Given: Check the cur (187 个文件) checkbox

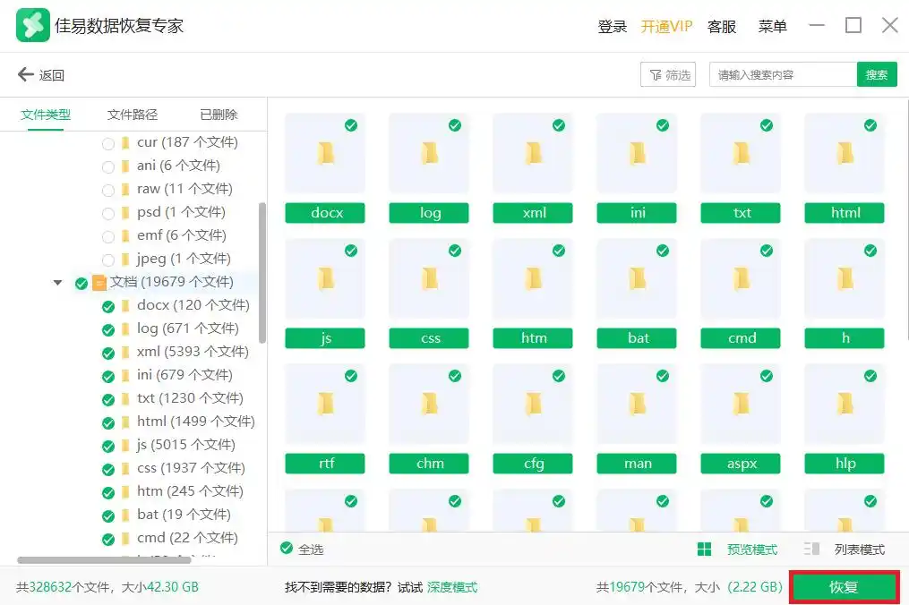Looking at the screenshot, I should 108,143.
